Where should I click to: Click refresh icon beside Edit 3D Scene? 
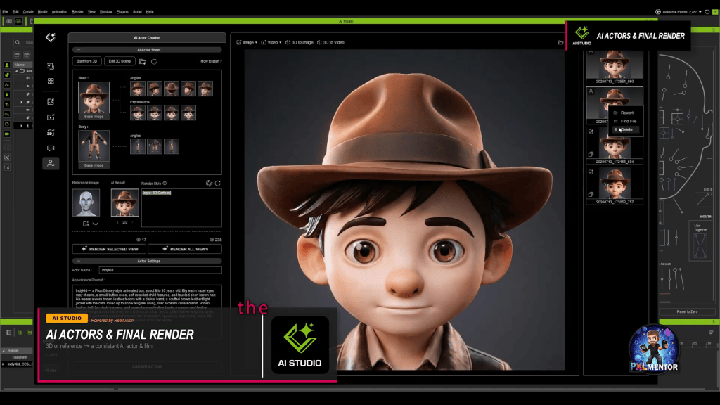coord(154,62)
